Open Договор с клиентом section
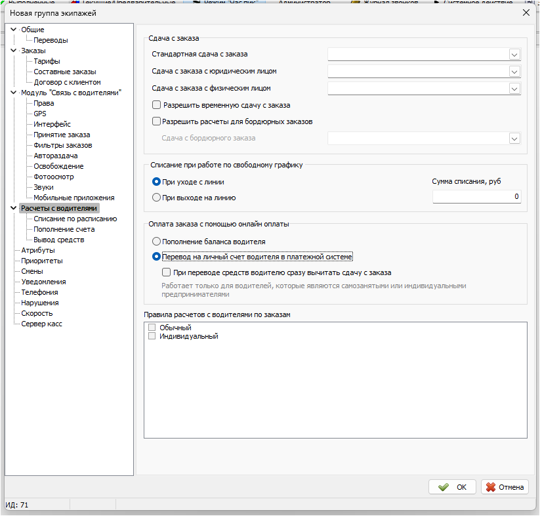This screenshot has width=540, height=516. [67, 82]
